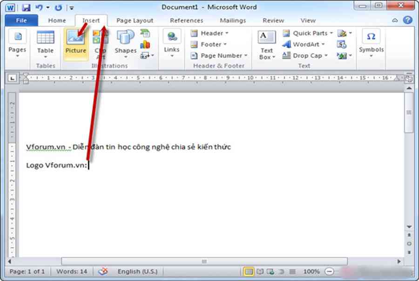Image resolution: width=419 pixels, height=281 pixels.
Task: Toggle the View Ruler button above scrollbar
Action: point(409,78)
